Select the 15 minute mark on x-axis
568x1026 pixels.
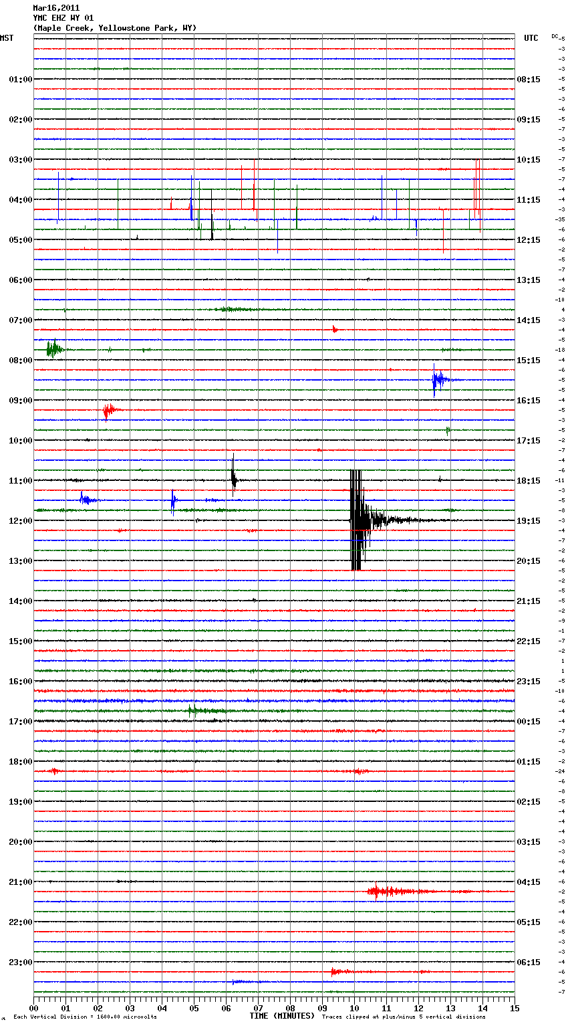[514, 1008]
